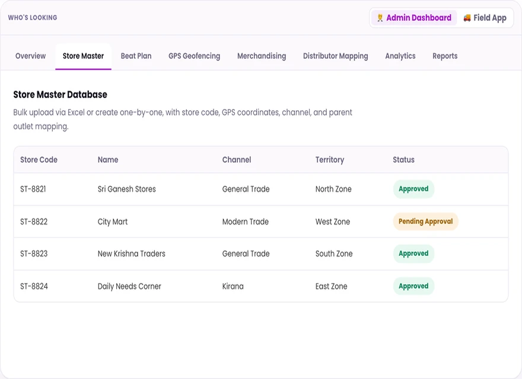The height and width of the screenshot is (379, 522).
Task: Select store code ST-8821
Action: pyautogui.click(x=33, y=189)
